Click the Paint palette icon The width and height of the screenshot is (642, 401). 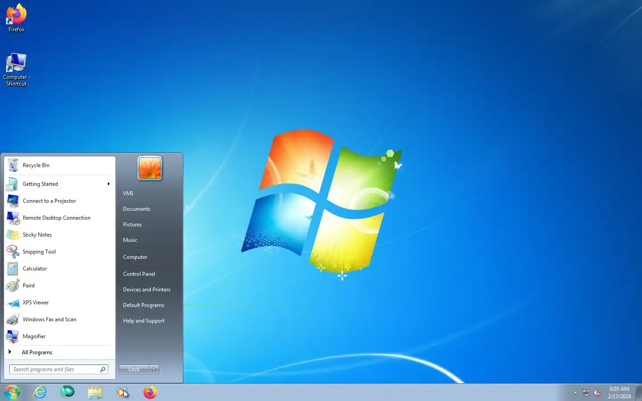point(13,286)
